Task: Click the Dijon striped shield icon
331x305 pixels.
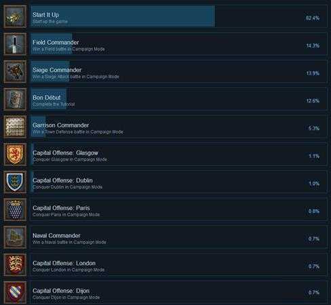Action: 15,292
